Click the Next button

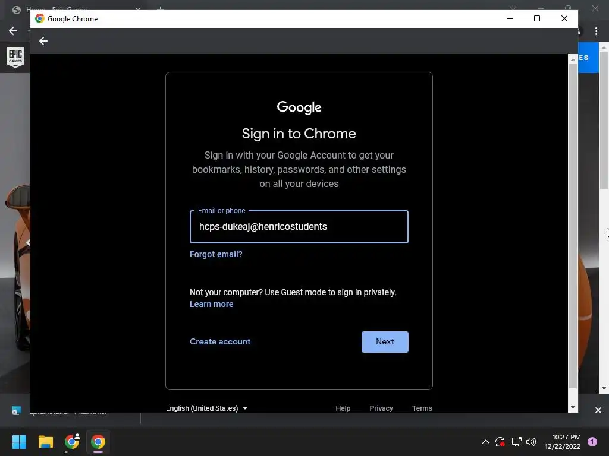click(x=385, y=341)
